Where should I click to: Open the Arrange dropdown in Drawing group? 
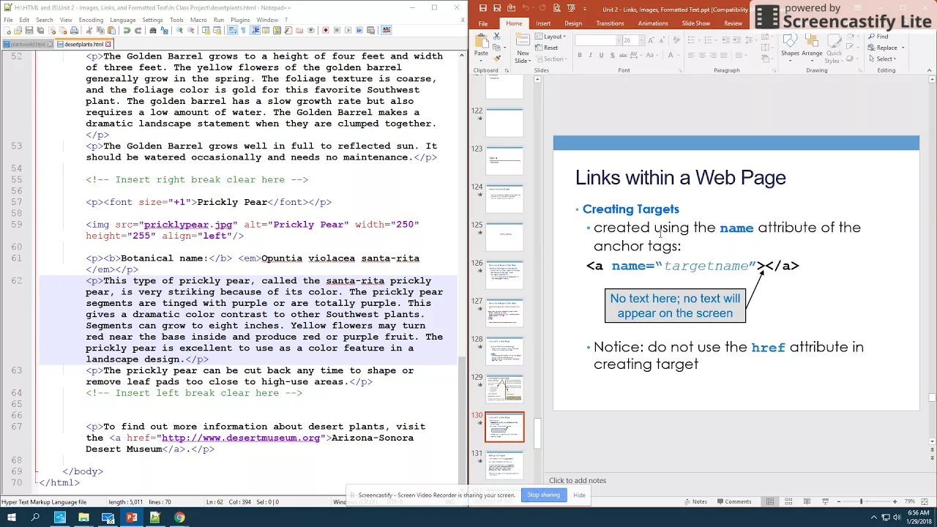(812, 48)
